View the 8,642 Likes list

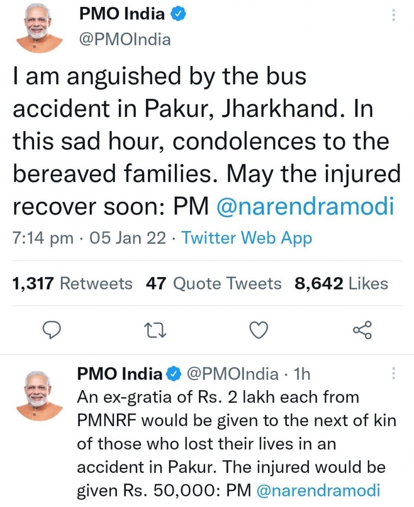(x=341, y=284)
